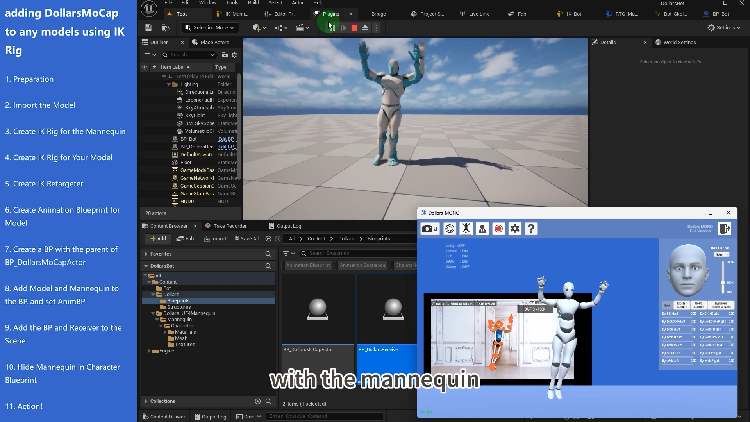750x422 pixels.
Task: Click Edit BP link for BP_Bot
Action: point(226,139)
